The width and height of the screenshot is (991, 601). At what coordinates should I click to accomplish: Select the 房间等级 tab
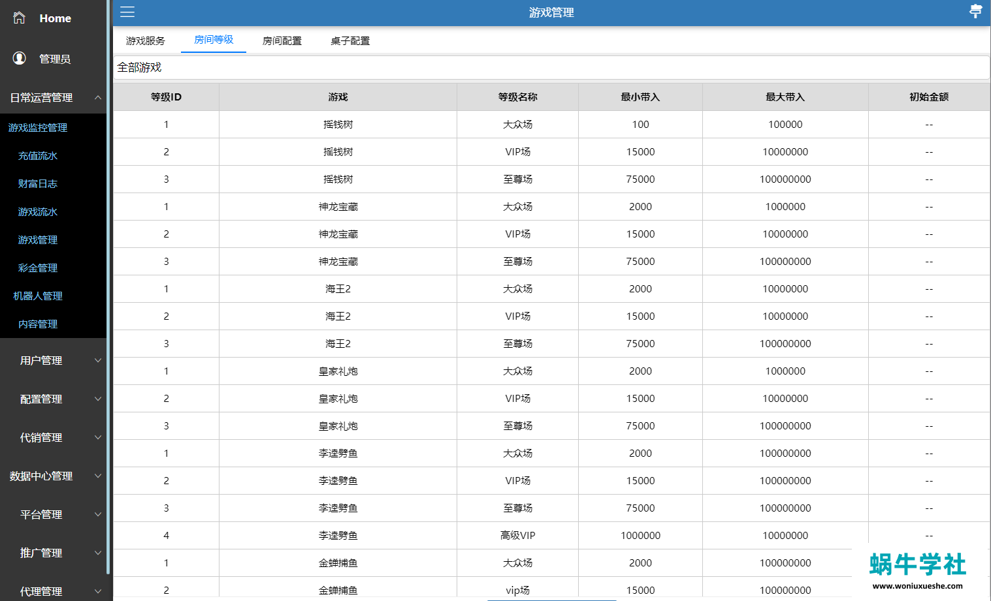tap(214, 40)
